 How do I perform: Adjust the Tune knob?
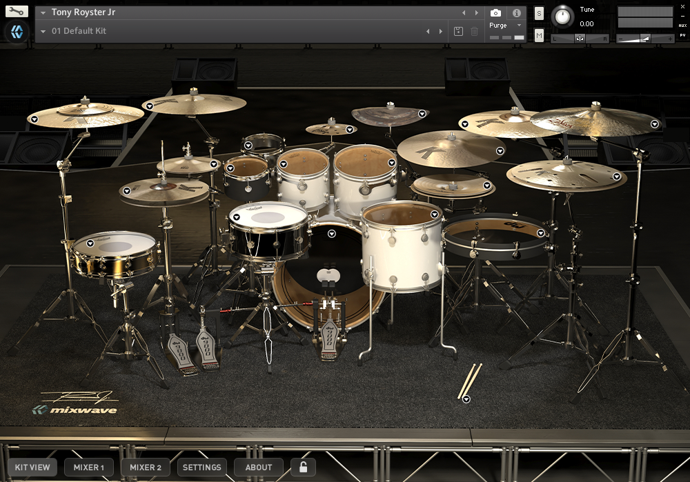click(564, 15)
